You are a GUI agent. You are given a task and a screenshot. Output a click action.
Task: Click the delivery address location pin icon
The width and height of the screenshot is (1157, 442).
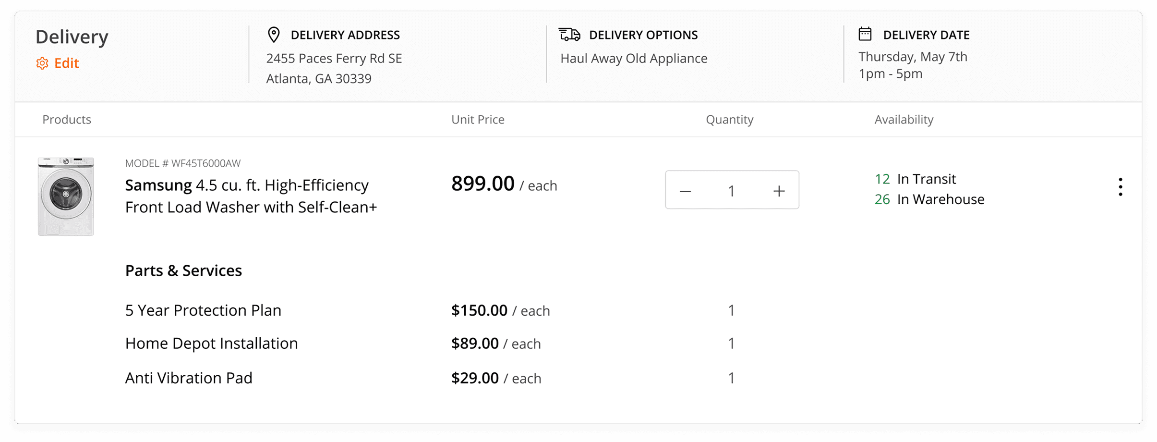[x=274, y=35]
